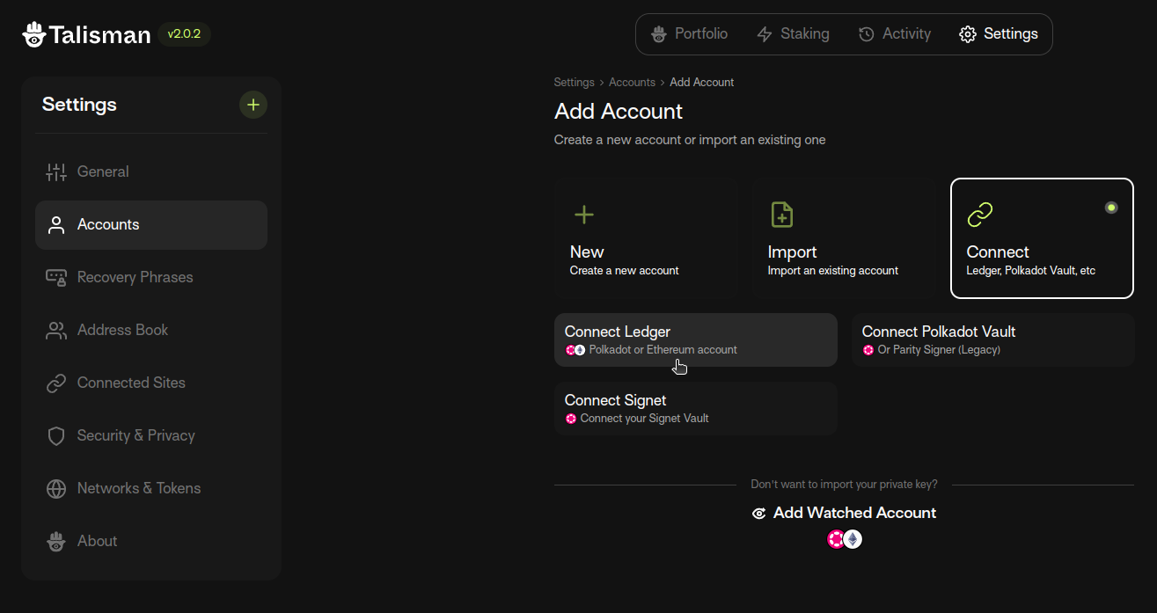Click the Accounts breadcrumb link
The image size is (1157, 613).
point(632,83)
